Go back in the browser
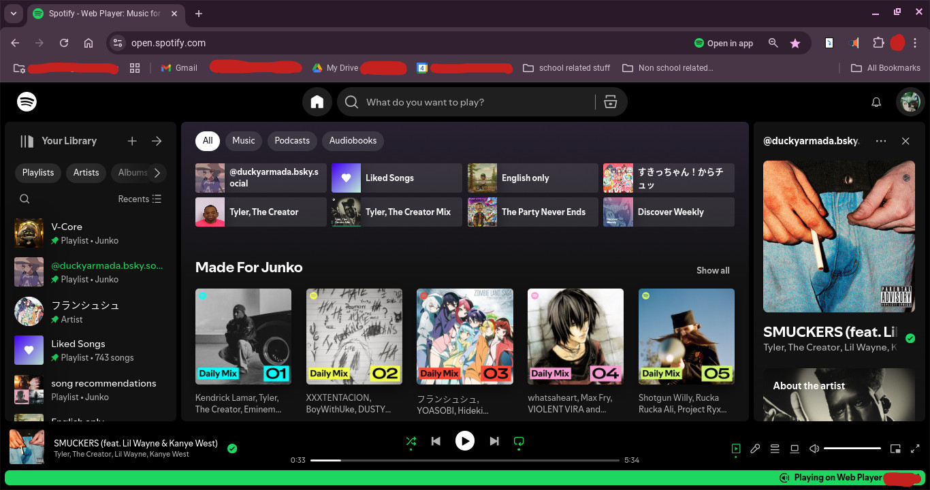The height and width of the screenshot is (490, 930). pyautogui.click(x=15, y=43)
